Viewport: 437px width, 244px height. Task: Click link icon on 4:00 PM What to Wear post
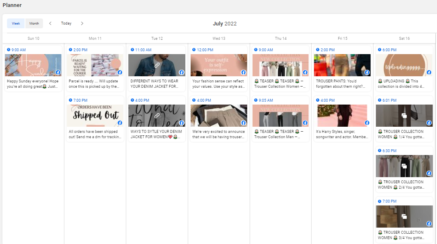[x=157, y=116]
